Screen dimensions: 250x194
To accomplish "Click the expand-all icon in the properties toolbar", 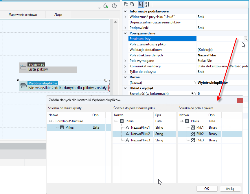I will (x=132, y=4).
